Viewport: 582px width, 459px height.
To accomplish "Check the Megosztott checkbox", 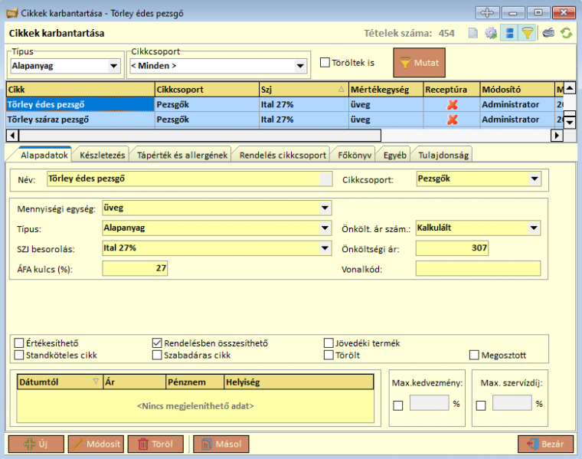I will pos(474,355).
